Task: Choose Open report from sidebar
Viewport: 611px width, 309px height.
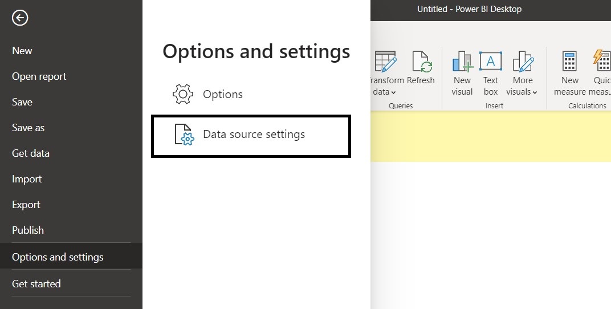Action: [39, 76]
